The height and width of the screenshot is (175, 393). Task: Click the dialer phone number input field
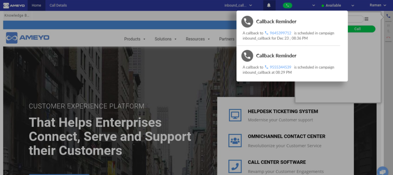pyautogui.click(x=355, y=19)
